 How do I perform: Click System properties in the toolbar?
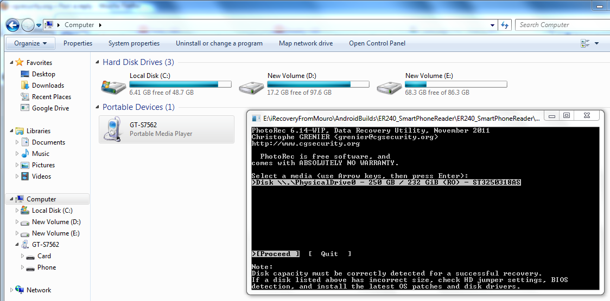tap(134, 43)
